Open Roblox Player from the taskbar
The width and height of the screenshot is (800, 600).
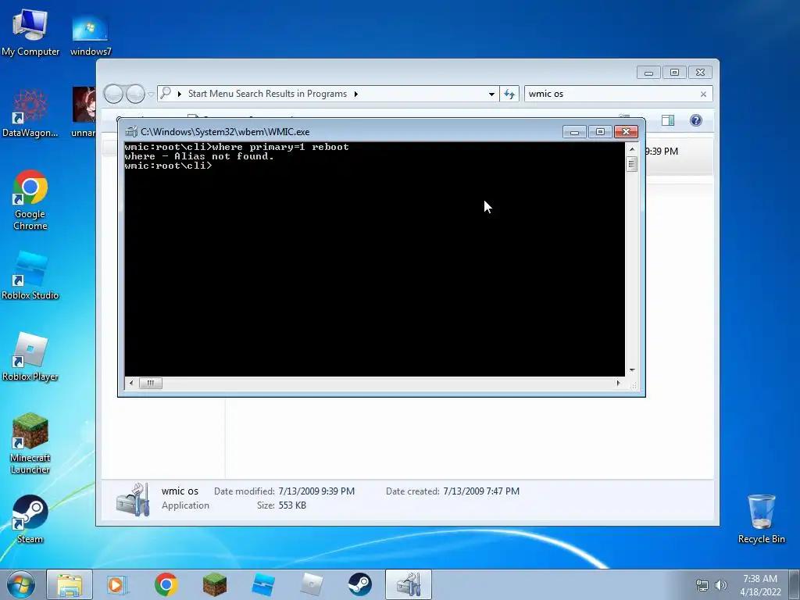coord(311,584)
